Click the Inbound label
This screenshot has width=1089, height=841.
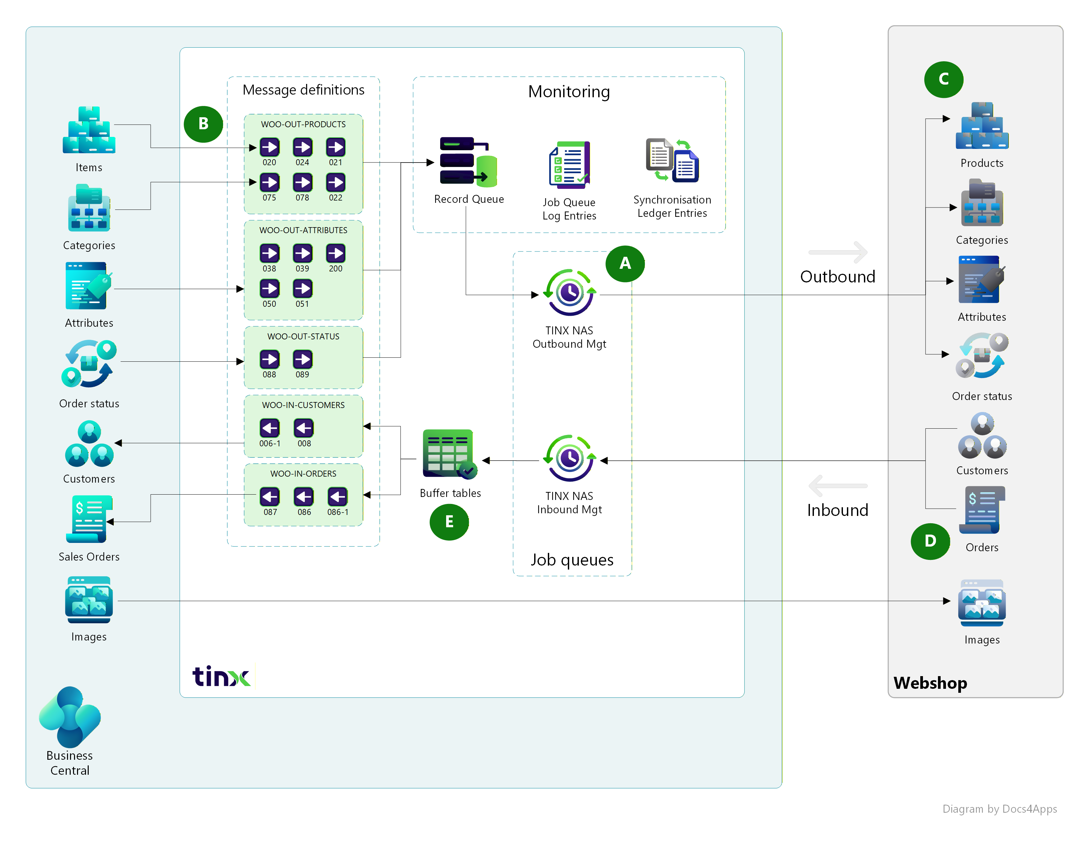click(x=838, y=510)
